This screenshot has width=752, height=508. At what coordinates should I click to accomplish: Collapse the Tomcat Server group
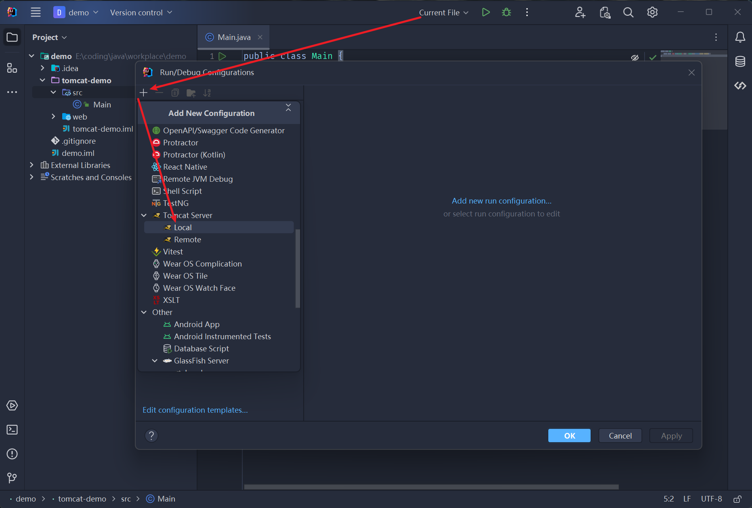pos(144,215)
